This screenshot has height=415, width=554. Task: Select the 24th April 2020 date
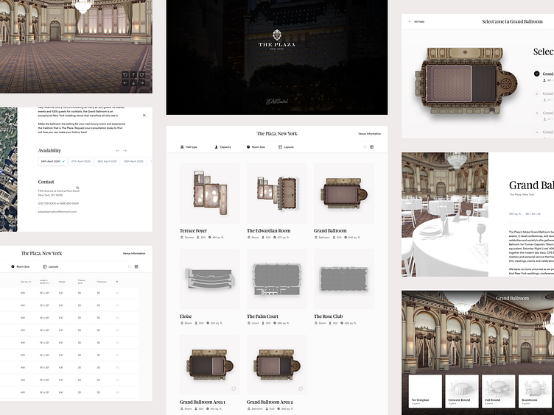pos(52,160)
